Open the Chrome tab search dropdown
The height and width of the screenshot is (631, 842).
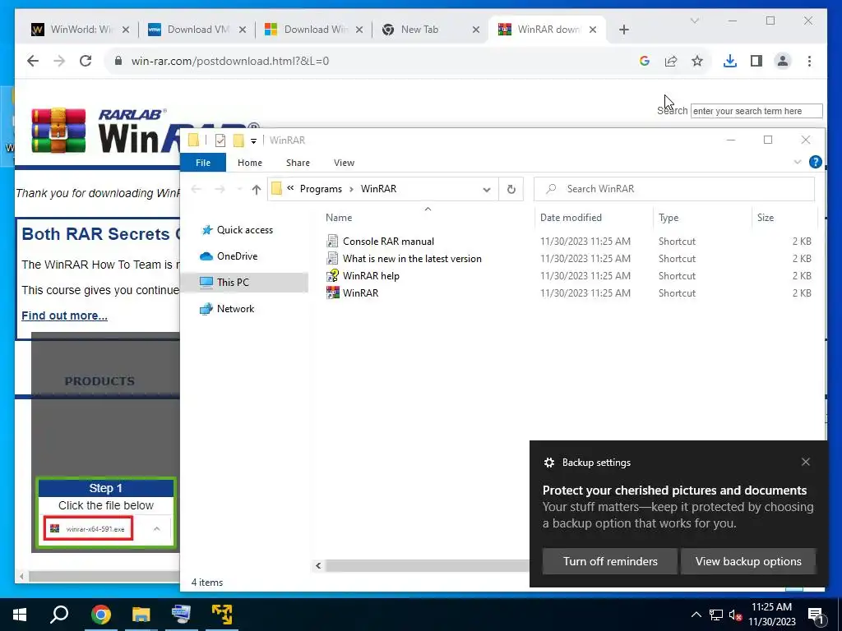pos(694,21)
